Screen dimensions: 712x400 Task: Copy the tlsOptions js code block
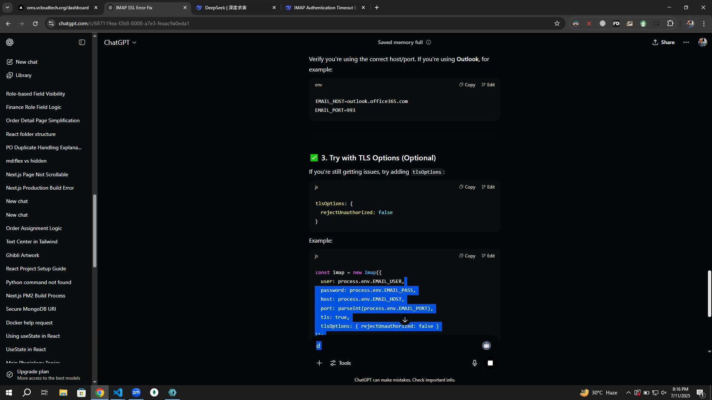[x=467, y=187]
